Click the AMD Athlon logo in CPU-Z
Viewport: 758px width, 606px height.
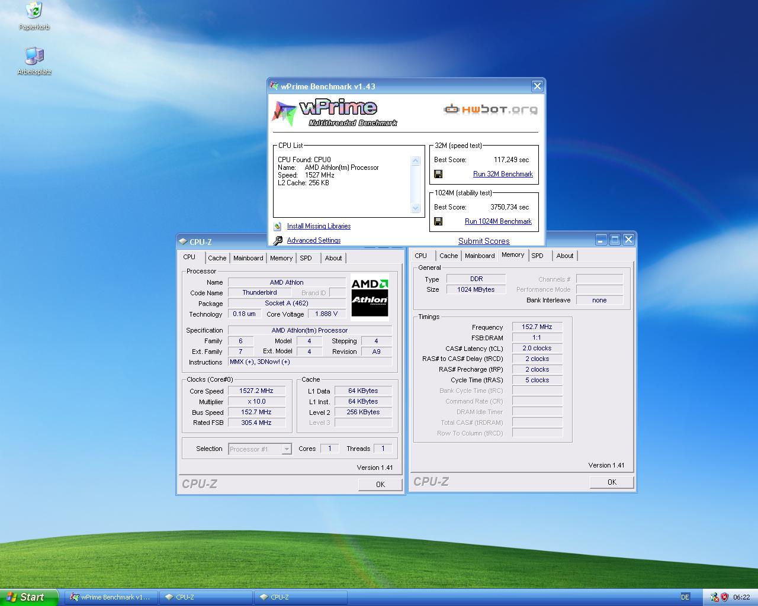pos(370,297)
